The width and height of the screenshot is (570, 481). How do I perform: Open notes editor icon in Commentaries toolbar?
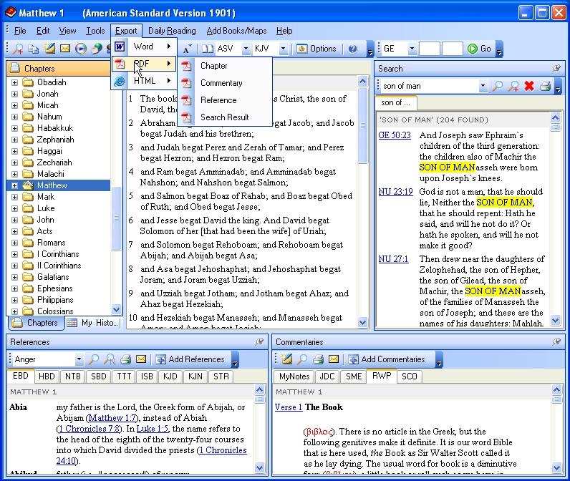coord(287,359)
